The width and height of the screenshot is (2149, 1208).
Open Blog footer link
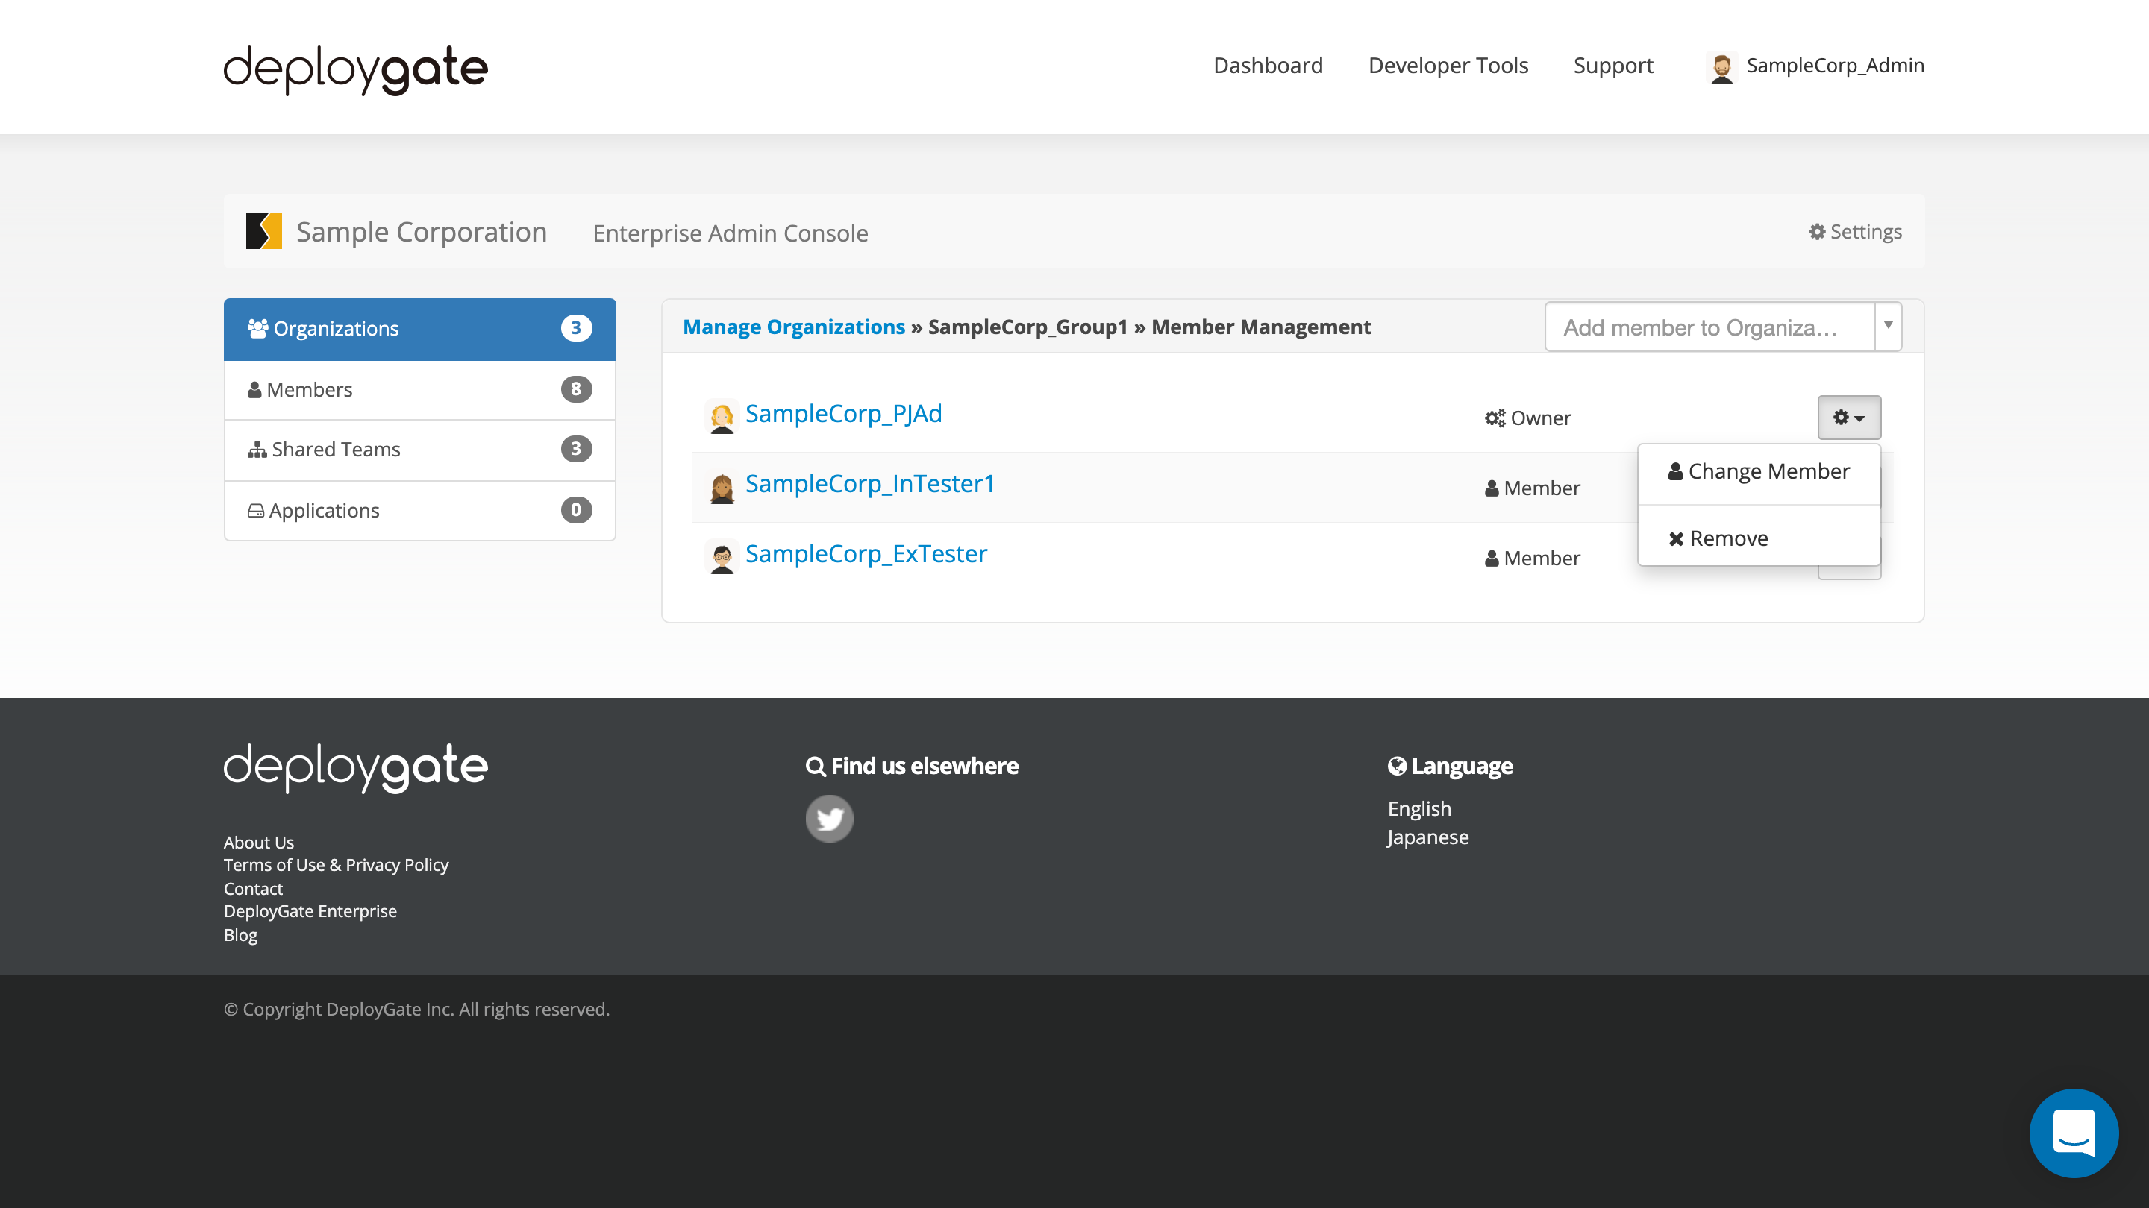(x=240, y=934)
